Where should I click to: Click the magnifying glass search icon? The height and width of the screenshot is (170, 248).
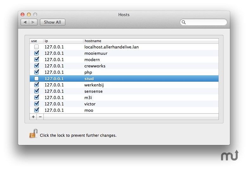tap(184, 22)
